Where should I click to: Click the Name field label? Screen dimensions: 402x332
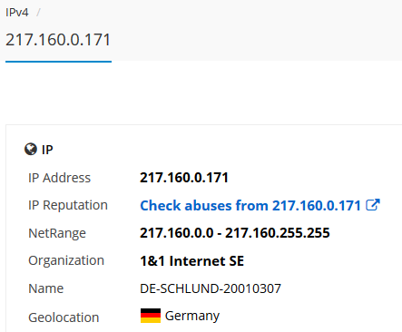(x=46, y=288)
